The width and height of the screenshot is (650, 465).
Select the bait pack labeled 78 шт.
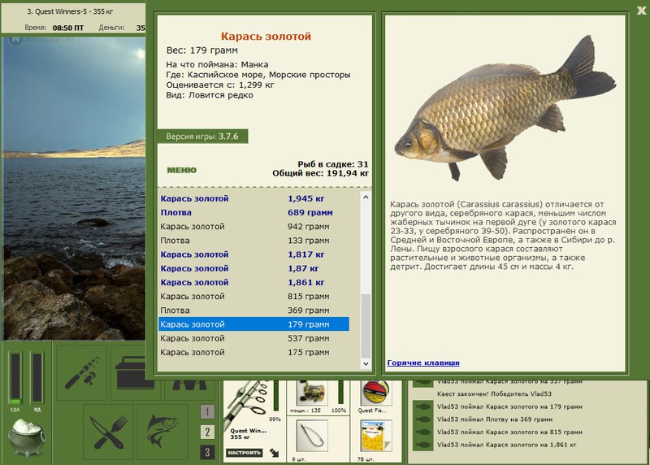click(x=376, y=436)
